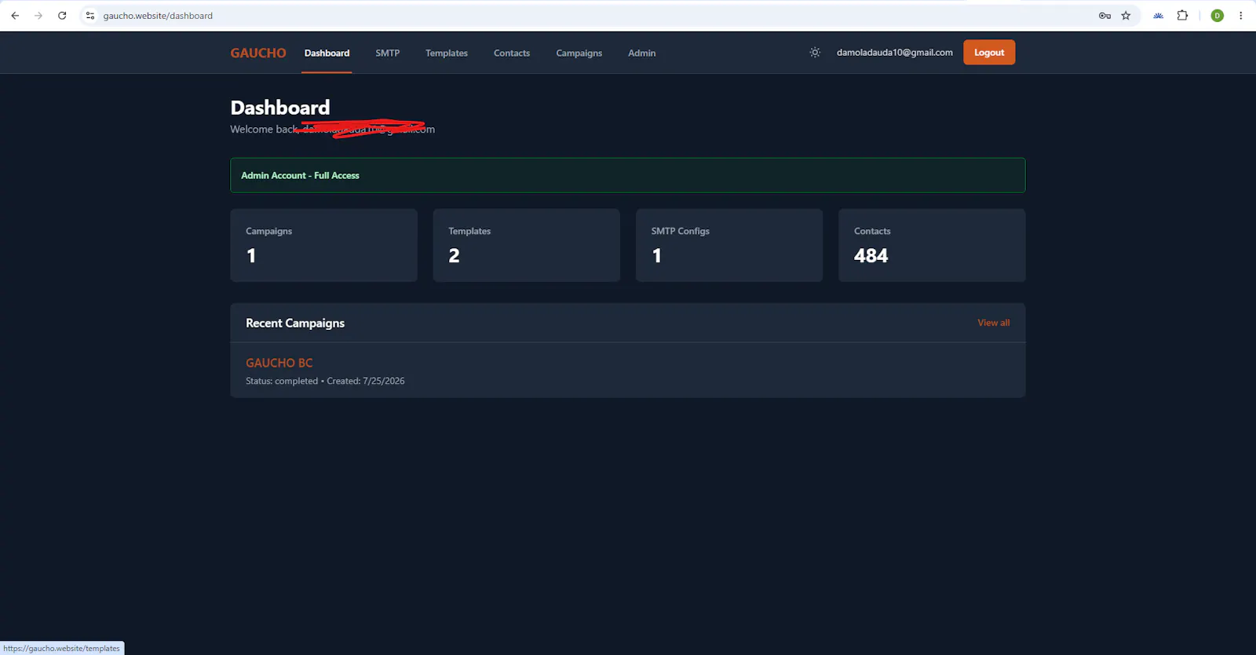Open the green profile avatar
Screen dimensions: 1256x655
click(x=1218, y=16)
